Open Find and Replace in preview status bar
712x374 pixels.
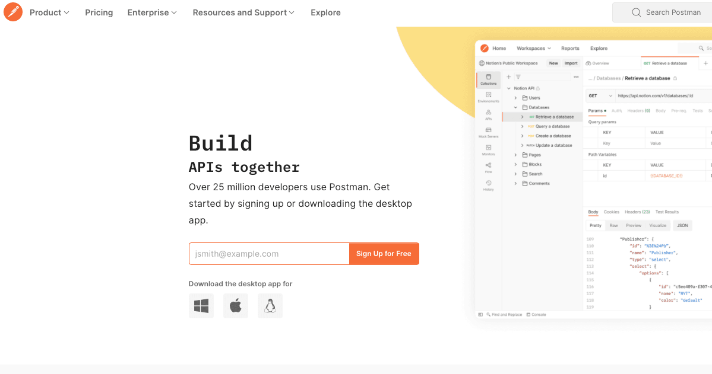[505, 315]
